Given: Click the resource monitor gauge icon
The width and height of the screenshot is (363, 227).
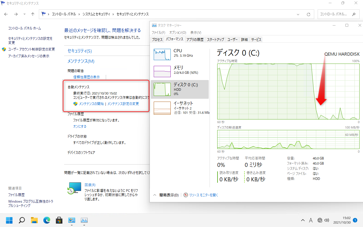Looking at the screenshot, I should 186,195.
